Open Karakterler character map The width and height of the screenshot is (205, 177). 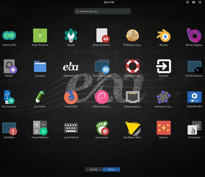pyautogui.click(x=194, y=128)
